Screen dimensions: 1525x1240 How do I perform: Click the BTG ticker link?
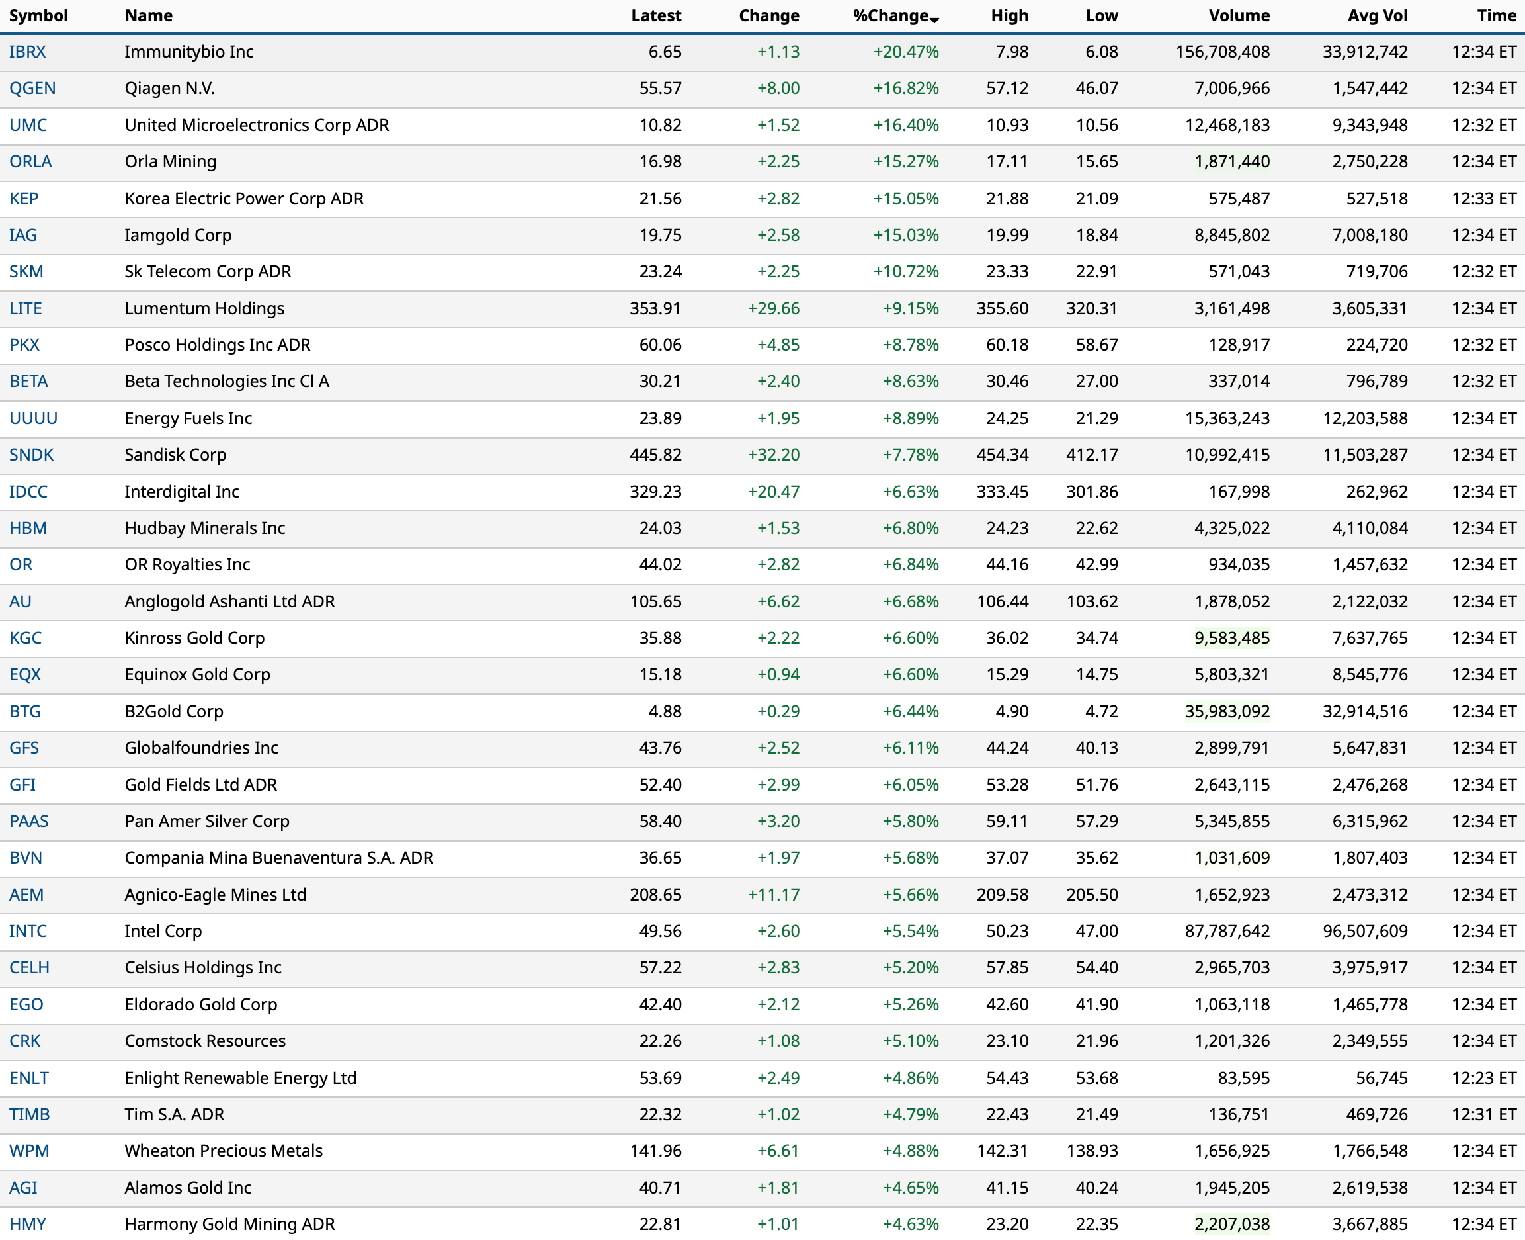25,711
